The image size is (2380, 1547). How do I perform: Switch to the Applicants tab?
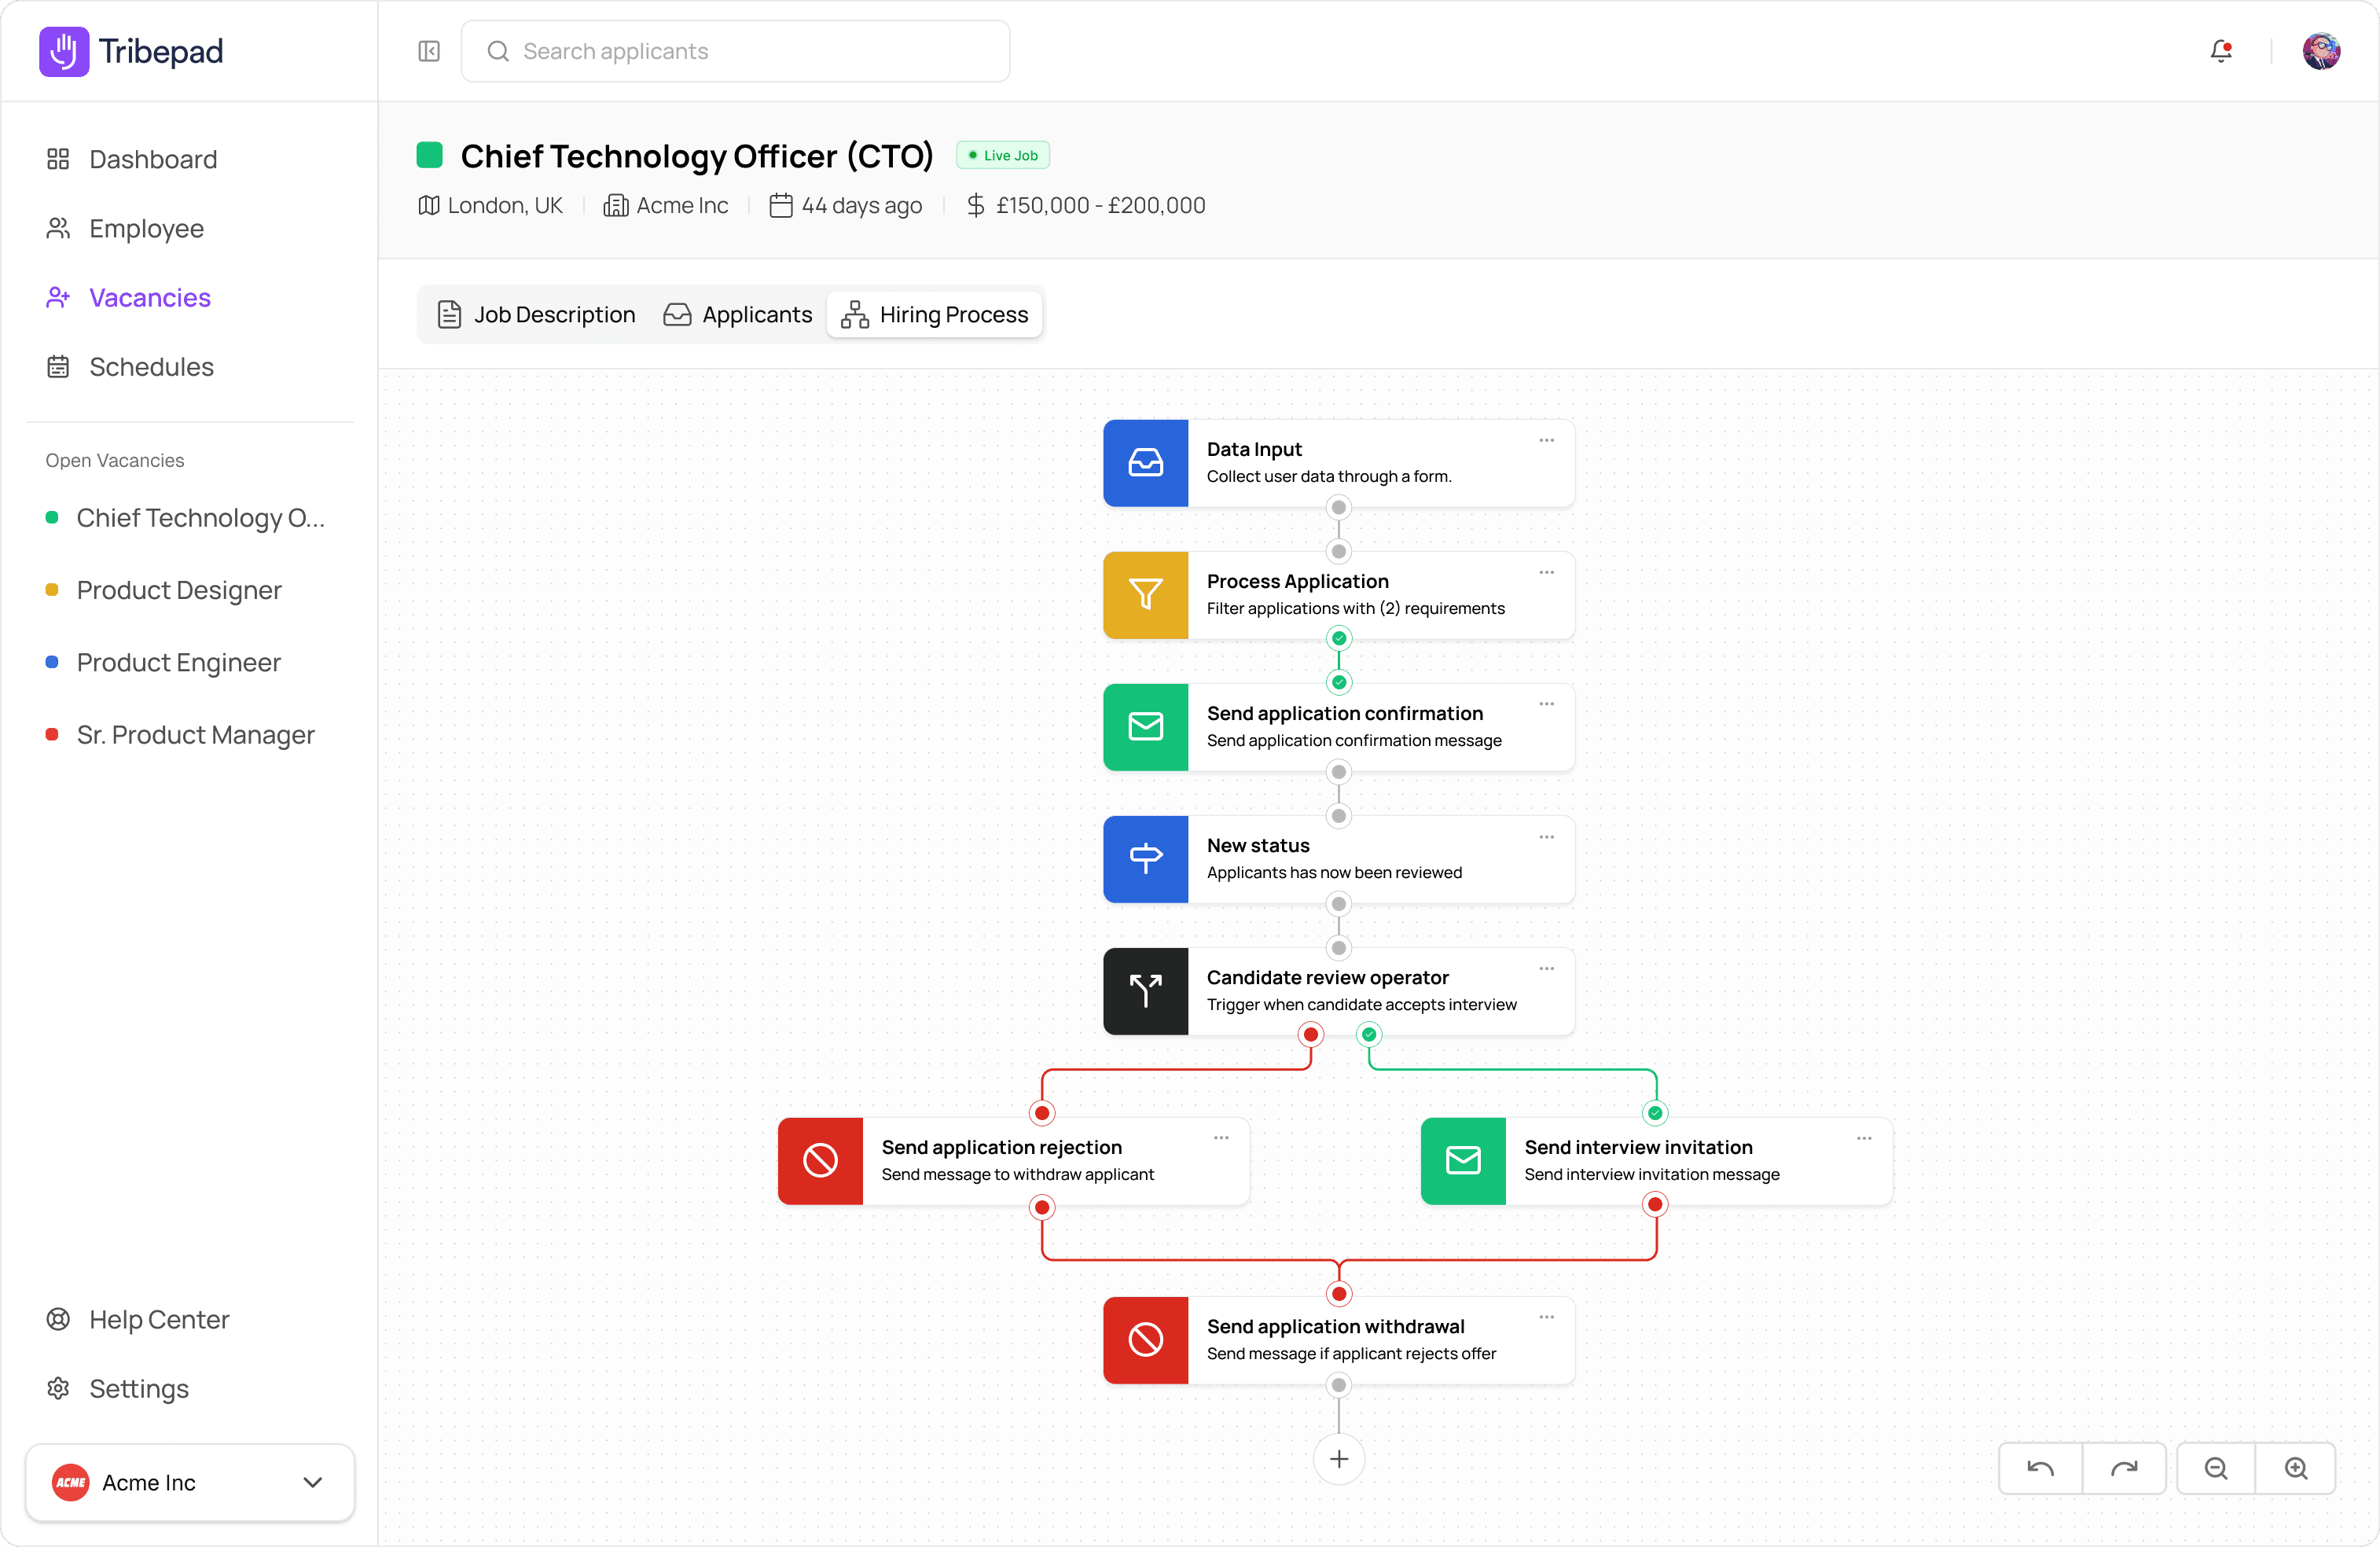(738, 313)
